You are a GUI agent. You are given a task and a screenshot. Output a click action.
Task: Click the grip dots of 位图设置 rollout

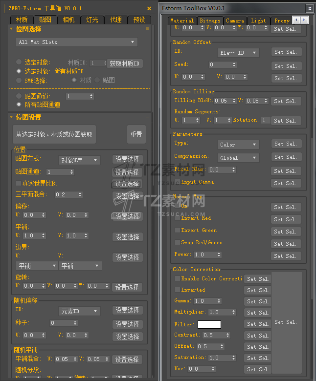[x=147, y=117]
